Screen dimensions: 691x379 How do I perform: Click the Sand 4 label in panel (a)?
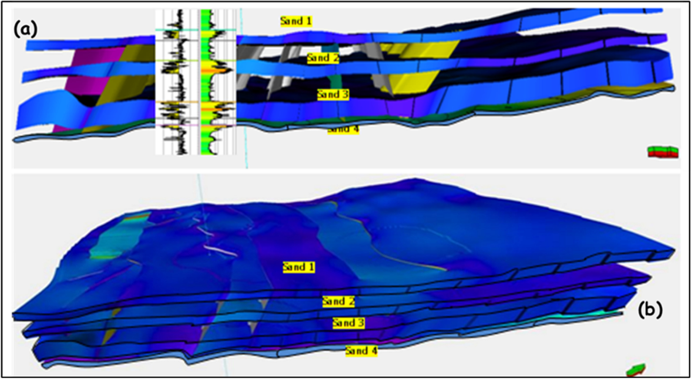(343, 130)
